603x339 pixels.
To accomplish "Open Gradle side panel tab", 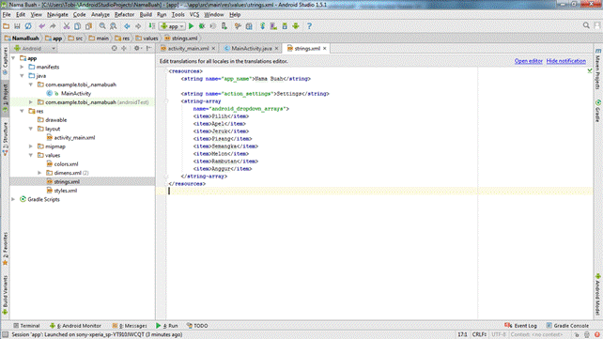I will coord(598,112).
